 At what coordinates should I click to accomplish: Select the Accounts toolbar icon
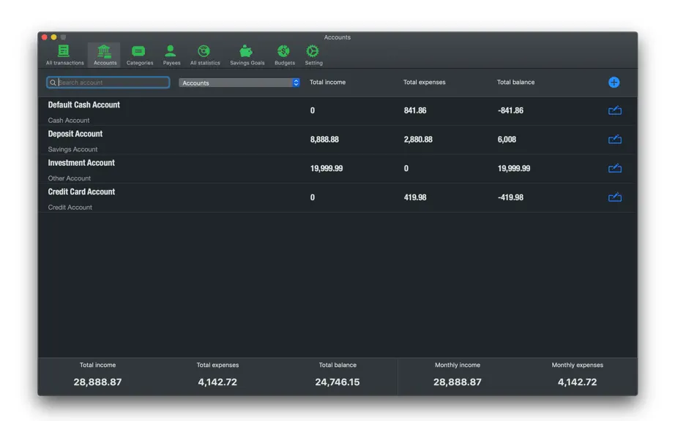pyautogui.click(x=105, y=55)
